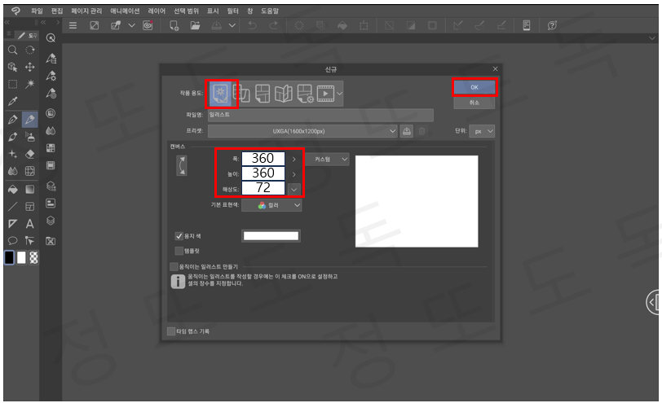Select the Figure line tool
The height and width of the screenshot is (403, 662).
tap(13, 207)
